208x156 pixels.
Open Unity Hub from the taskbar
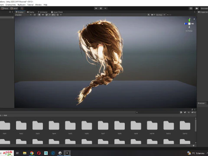(60, 153)
